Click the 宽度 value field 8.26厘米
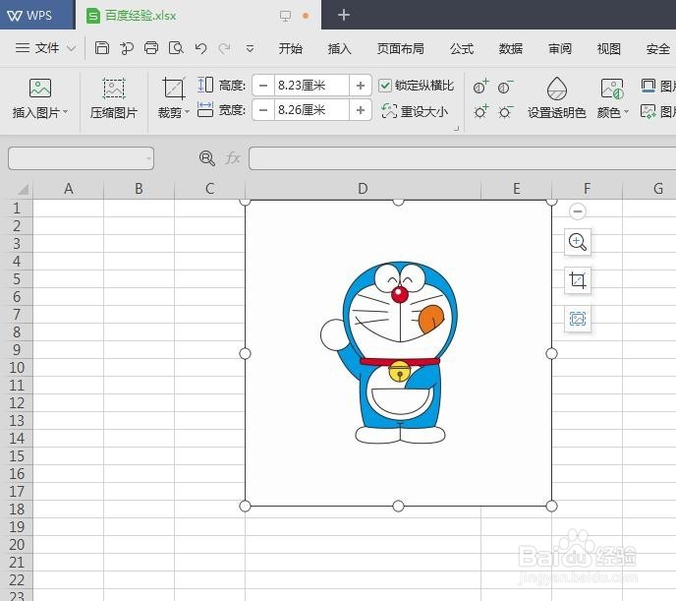Viewport: 676px width, 601px height. pos(311,110)
